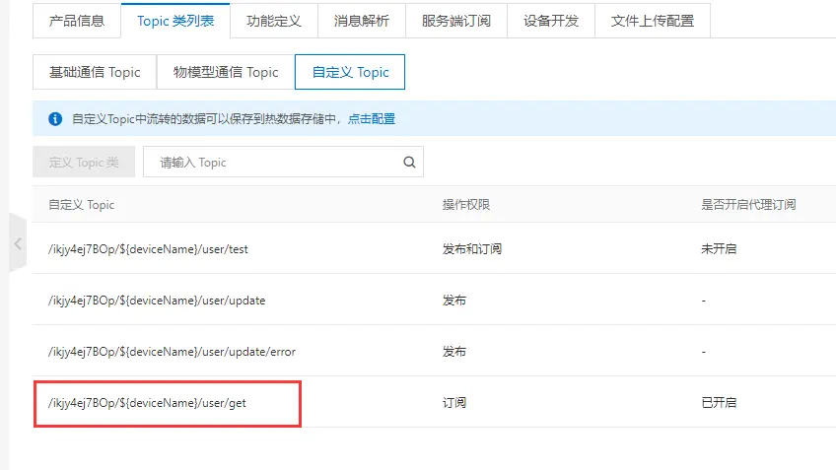Click the highlighted /user/get topic

(x=146, y=403)
